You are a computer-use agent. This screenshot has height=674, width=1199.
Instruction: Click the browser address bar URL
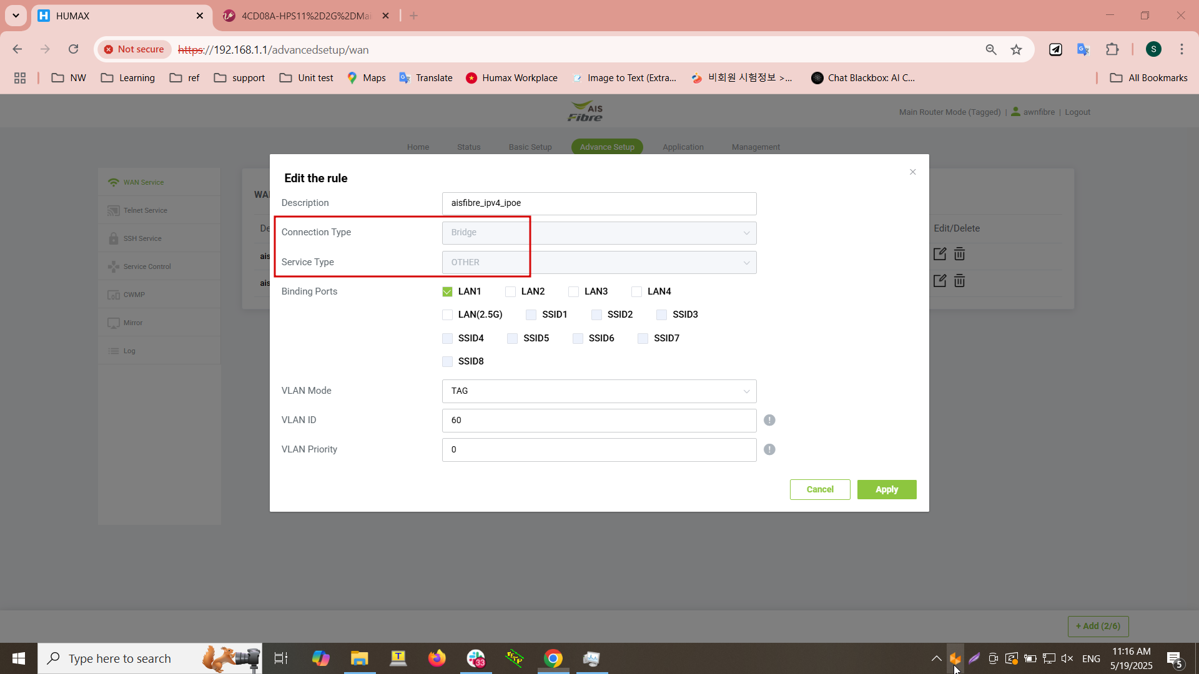tap(273, 49)
